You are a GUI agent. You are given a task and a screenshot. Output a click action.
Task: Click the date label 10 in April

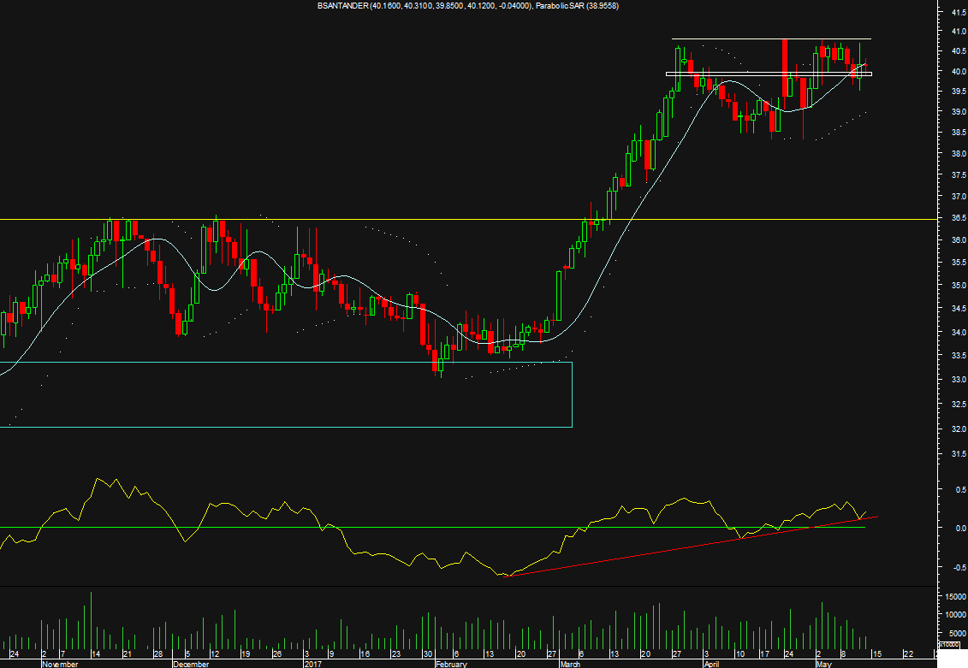pos(739,654)
